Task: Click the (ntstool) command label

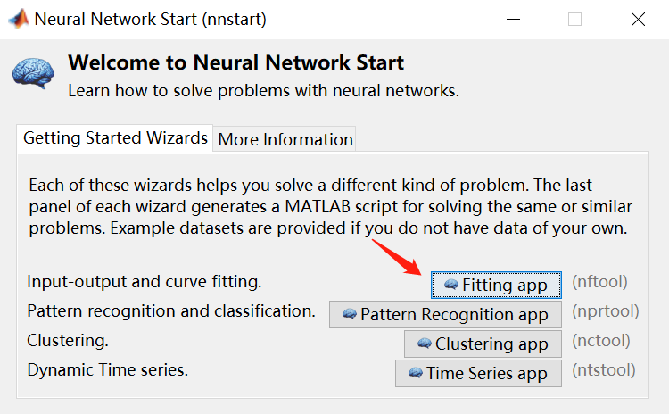Action: (604, 369)
